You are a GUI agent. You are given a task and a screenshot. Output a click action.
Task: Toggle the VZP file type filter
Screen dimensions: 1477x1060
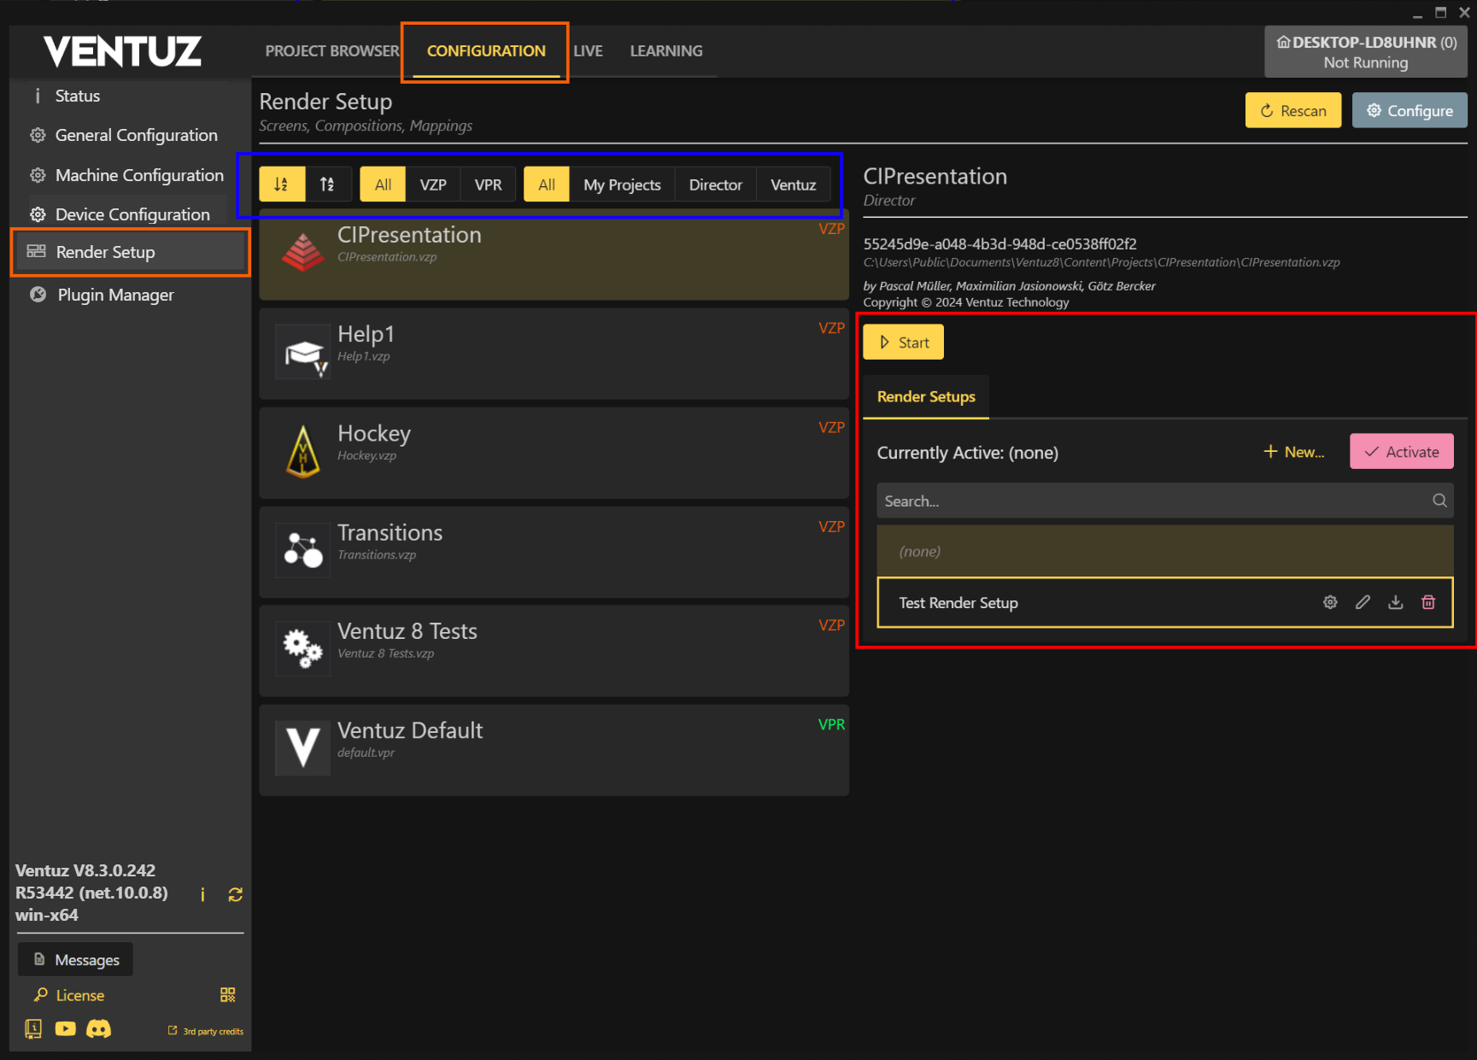433,184
